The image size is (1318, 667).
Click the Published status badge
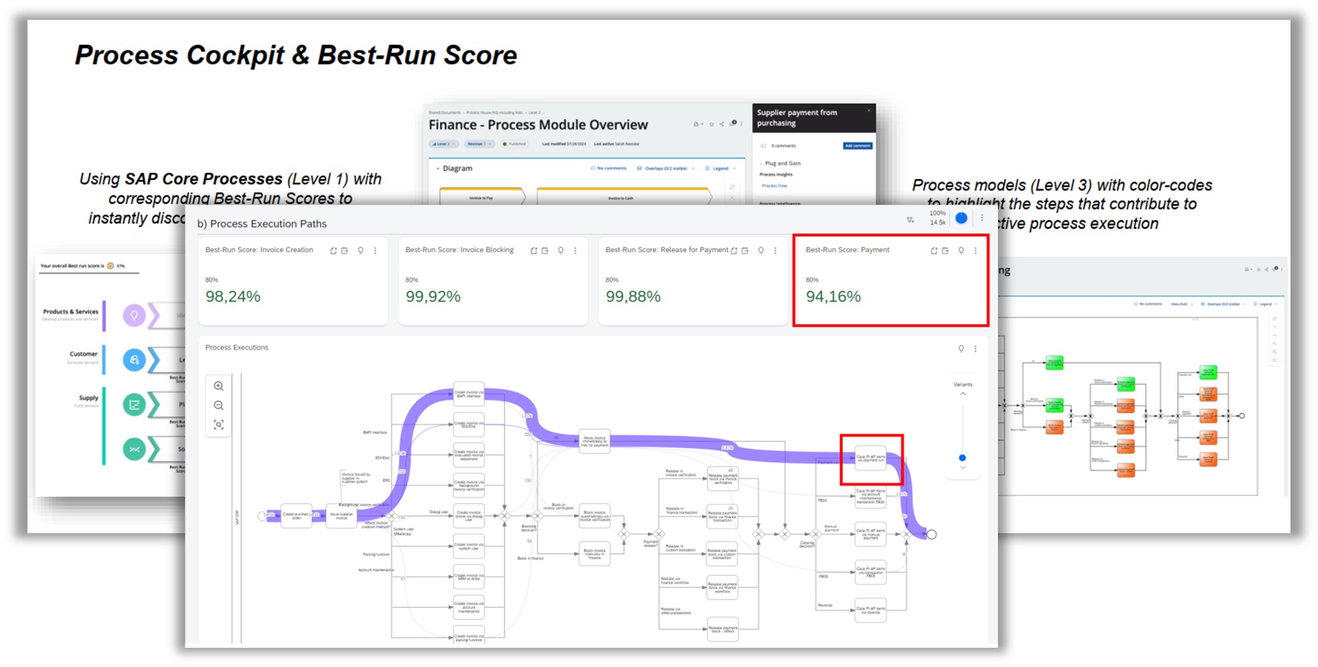[515, 144]
